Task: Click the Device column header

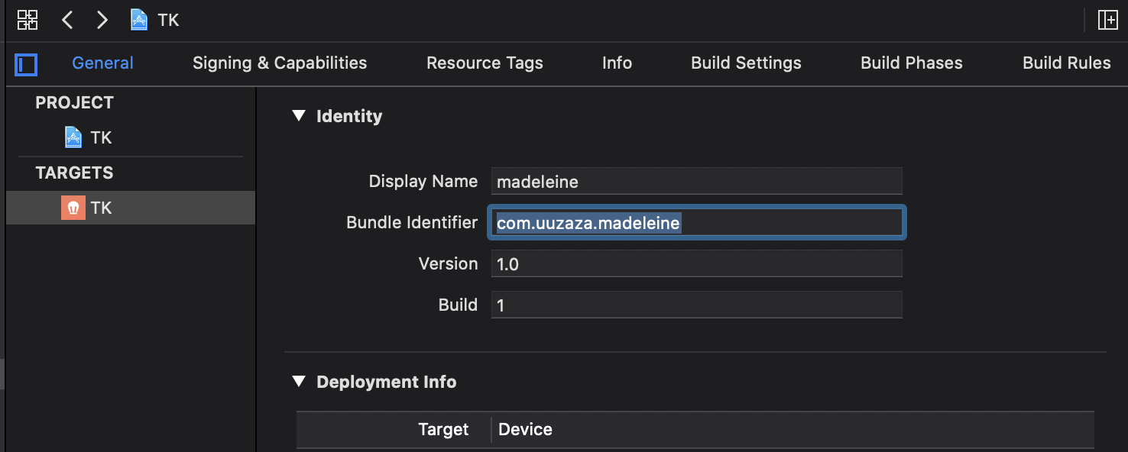Action: [525, 429]
